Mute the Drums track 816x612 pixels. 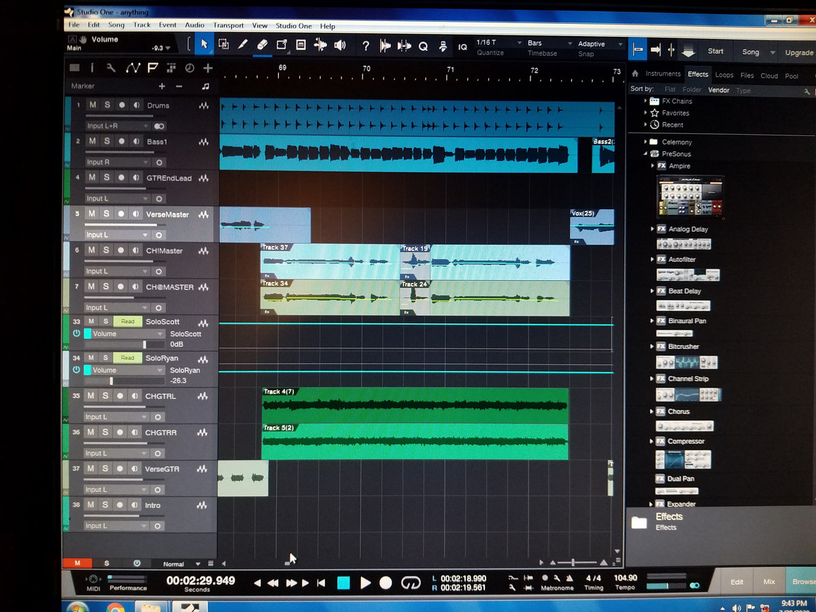[92, 105]
